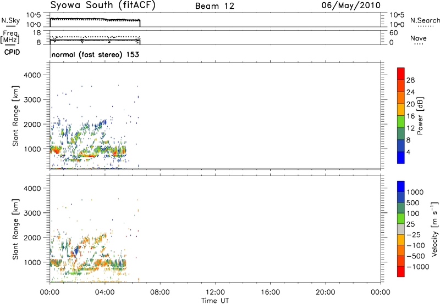Click the bright blue bottom of power color bar
Screen dimensions: 440x304
click(401, 157)
